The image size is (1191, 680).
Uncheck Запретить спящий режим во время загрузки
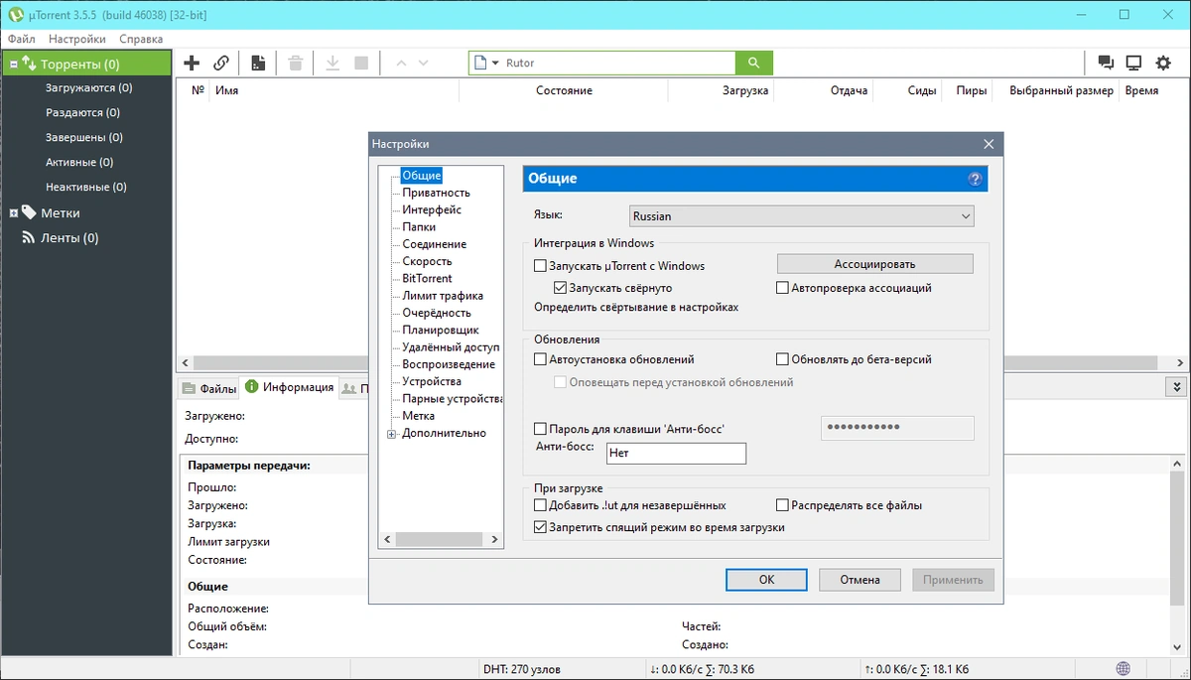point(540,527)
